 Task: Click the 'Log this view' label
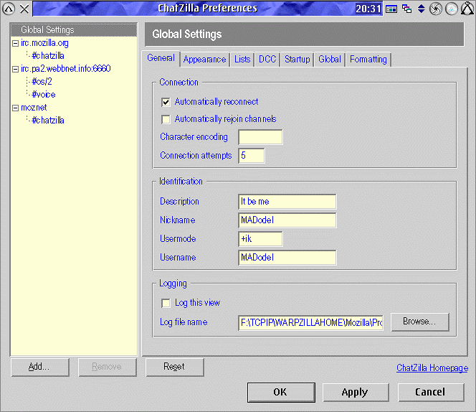point(197,303)
